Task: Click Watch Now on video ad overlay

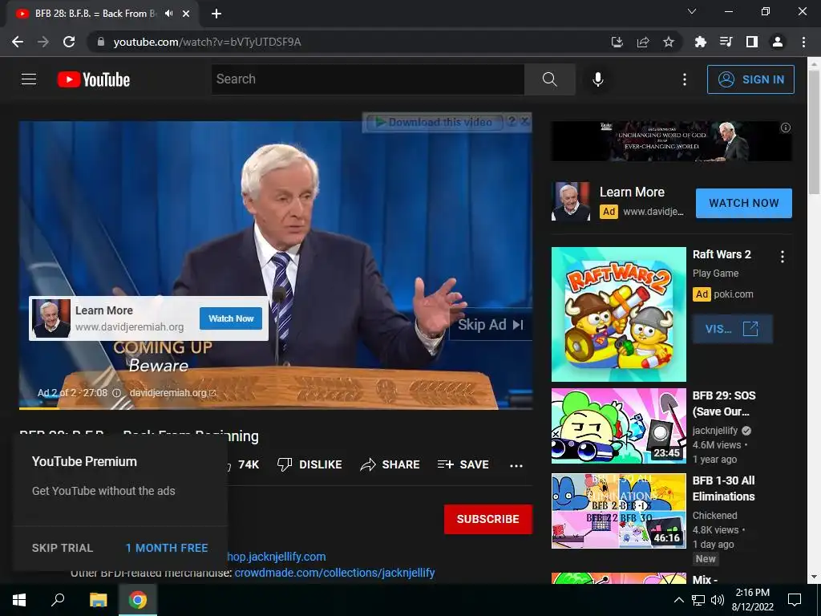Action: point(231,318)
